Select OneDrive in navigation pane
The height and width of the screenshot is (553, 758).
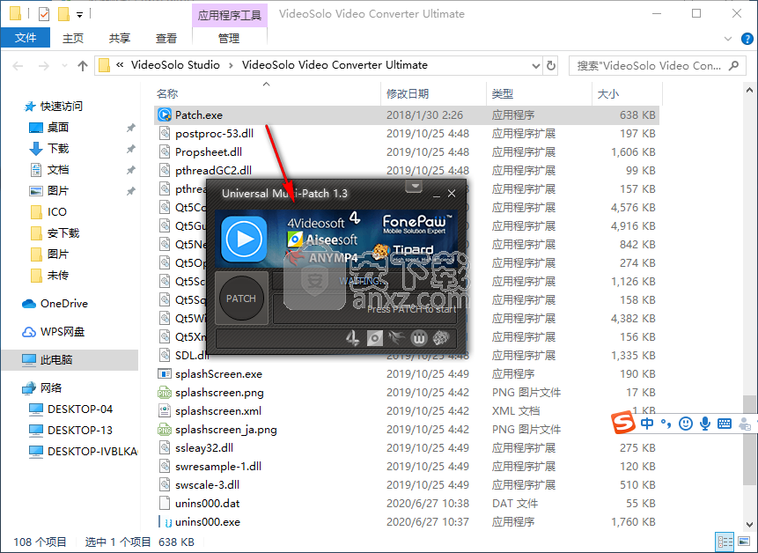63,304
